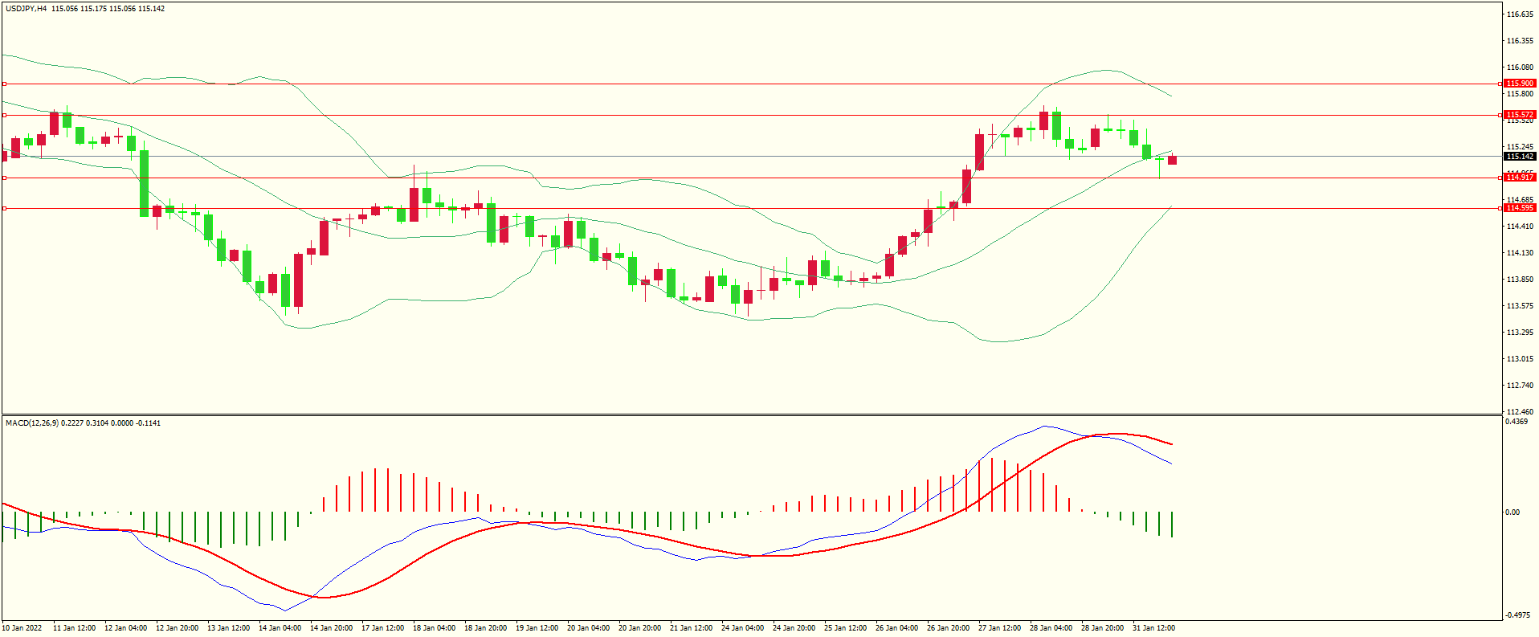This screenshot has width=1539, height=637.
Task: Select the red 114.917 price label
Action: point(1520,178)
